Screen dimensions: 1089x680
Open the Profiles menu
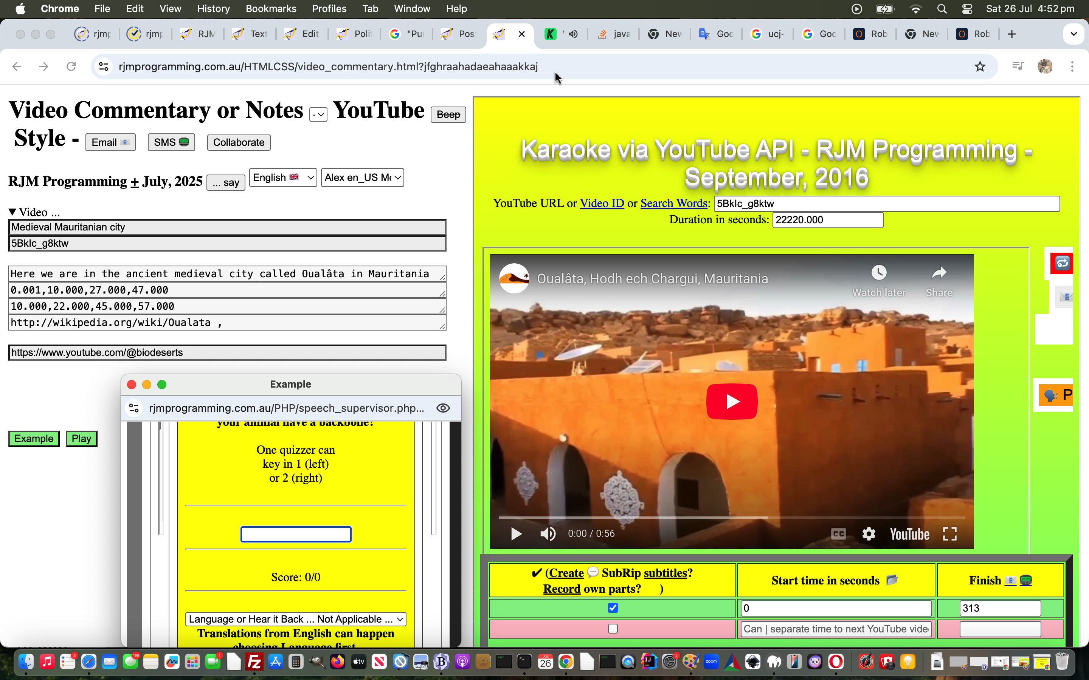[329, 9]
